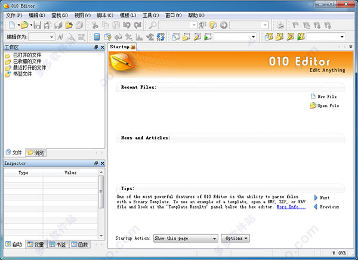Click the Undo arrow icon
Screen dimensions: 358x260
[x=126, y=25]
